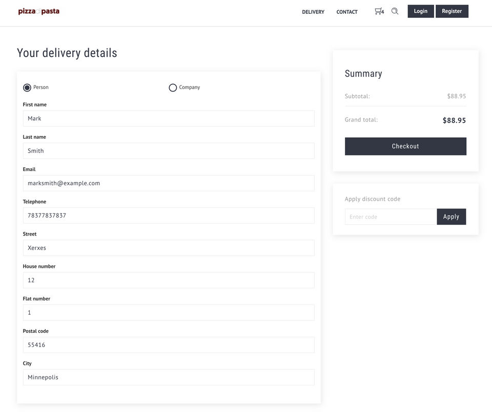Open the shopping cart icon
Viewport: 492px width, 412px height.
(379, 11)
